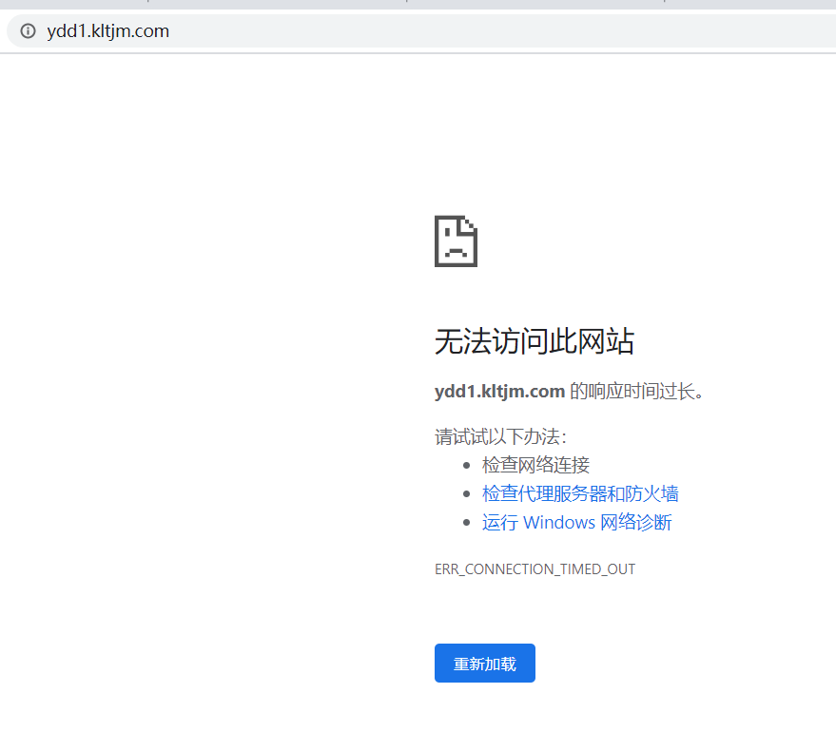Click the bold ydd1.kltjm.com 的响应时间过长 message
Image resolution: width=836 pixels, height=732 pixels.
[569, 391]
